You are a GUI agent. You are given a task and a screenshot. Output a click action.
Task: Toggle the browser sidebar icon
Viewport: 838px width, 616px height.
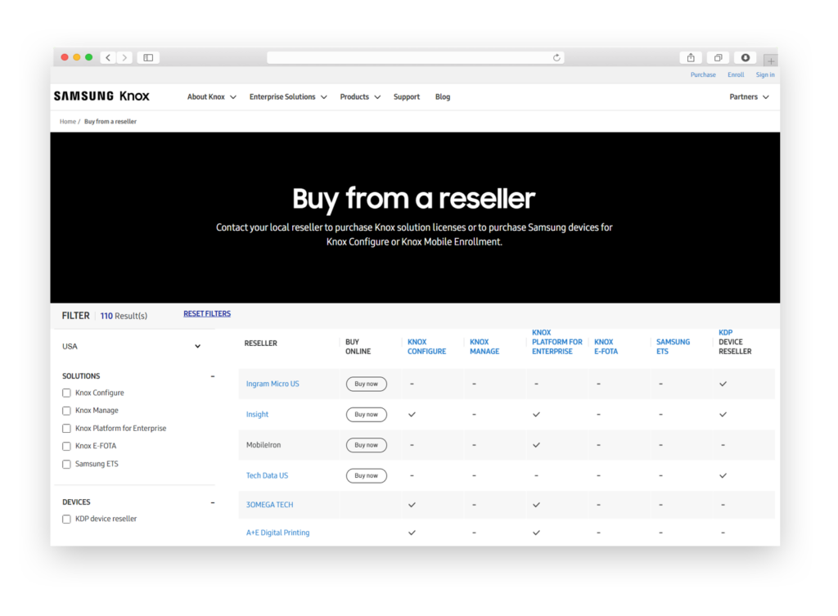click(x=148, y=58)
